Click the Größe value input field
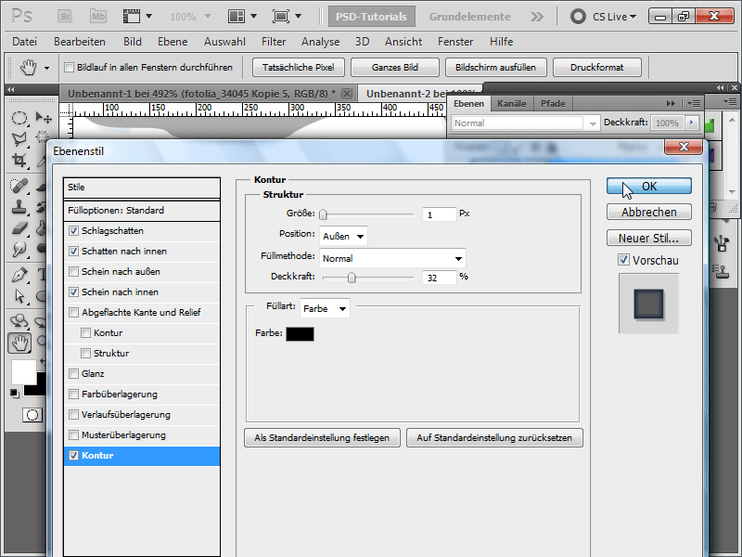The image size is (742, 557). coord(439,214)
